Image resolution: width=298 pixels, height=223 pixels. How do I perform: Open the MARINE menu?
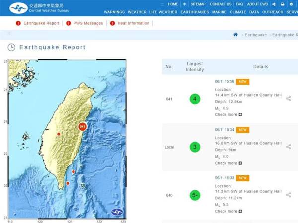point(220,12)
